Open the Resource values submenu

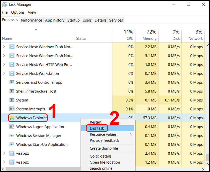pos(104,134)
